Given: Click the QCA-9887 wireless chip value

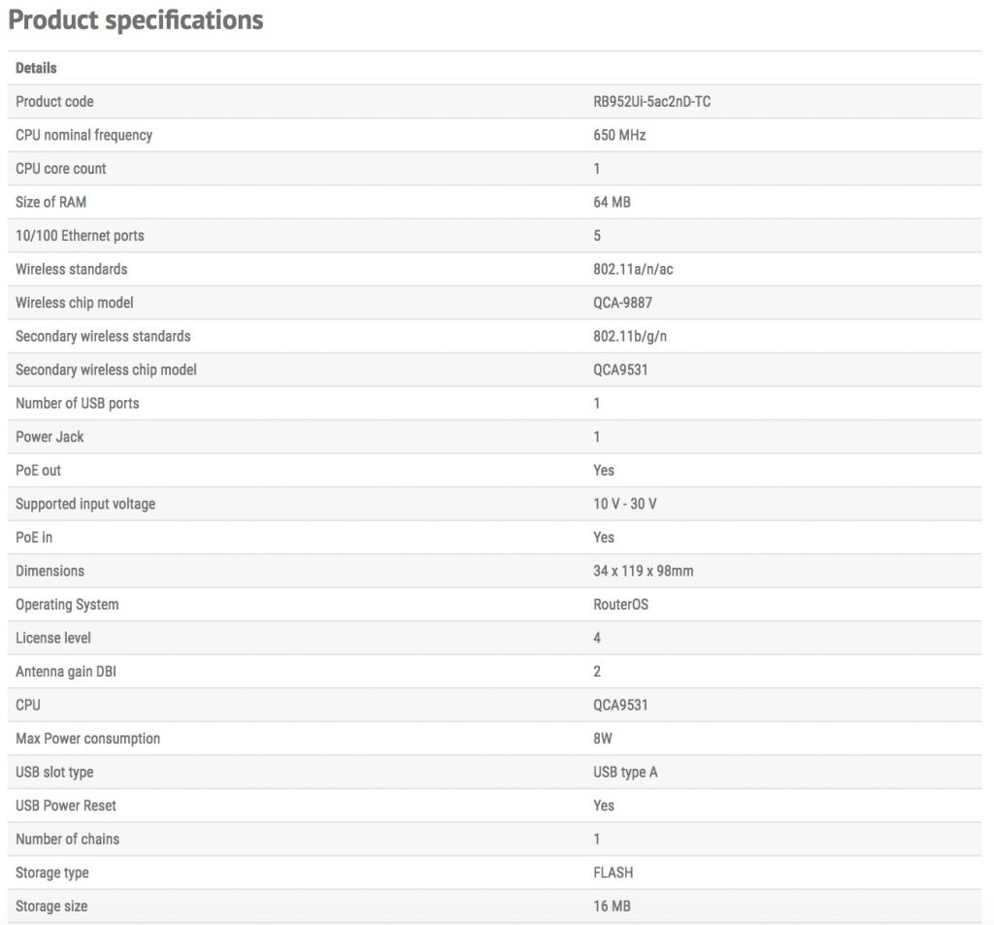Looking at the screenshot, I should [622, 303].
